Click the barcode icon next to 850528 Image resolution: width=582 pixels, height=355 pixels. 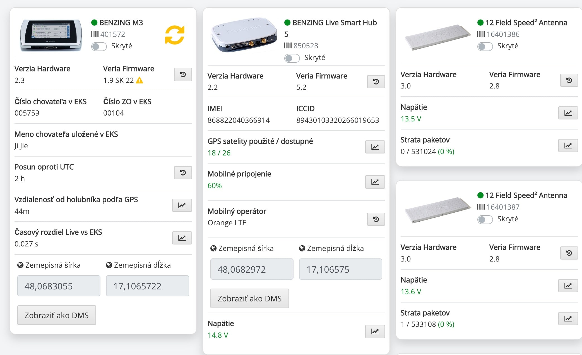point(288,46)
